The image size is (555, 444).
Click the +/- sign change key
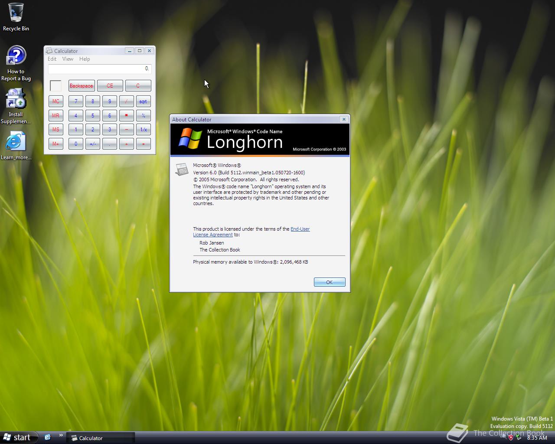point(93,144)
